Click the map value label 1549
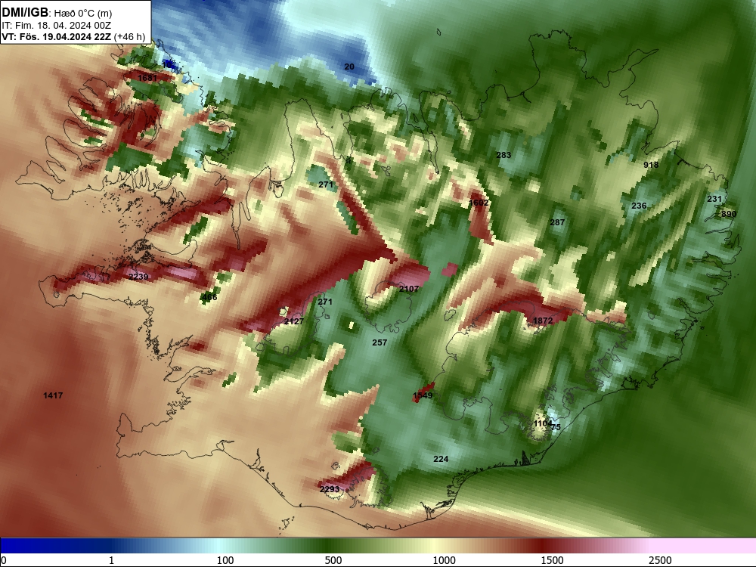756x567 pixels. point(423,395)
